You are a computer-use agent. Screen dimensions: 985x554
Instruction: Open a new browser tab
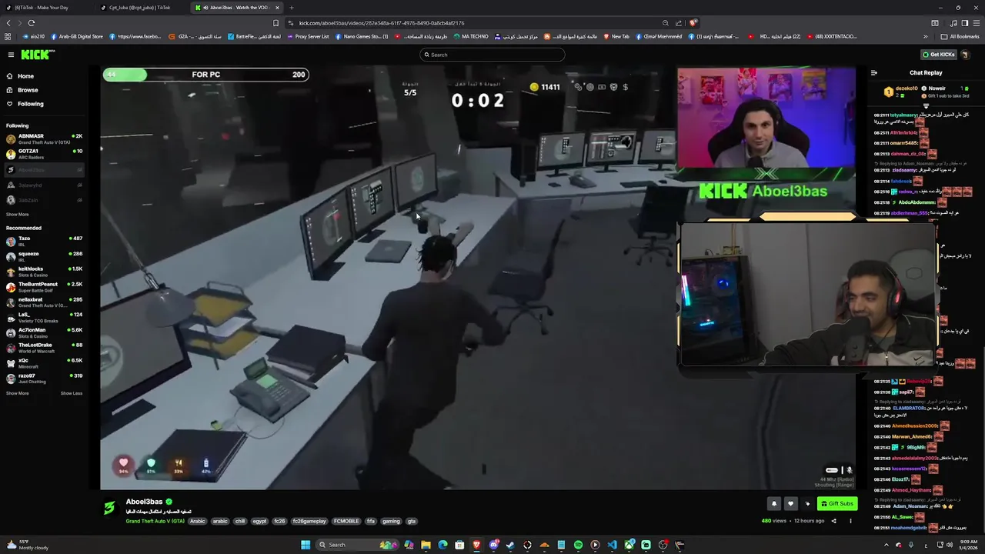292,8
